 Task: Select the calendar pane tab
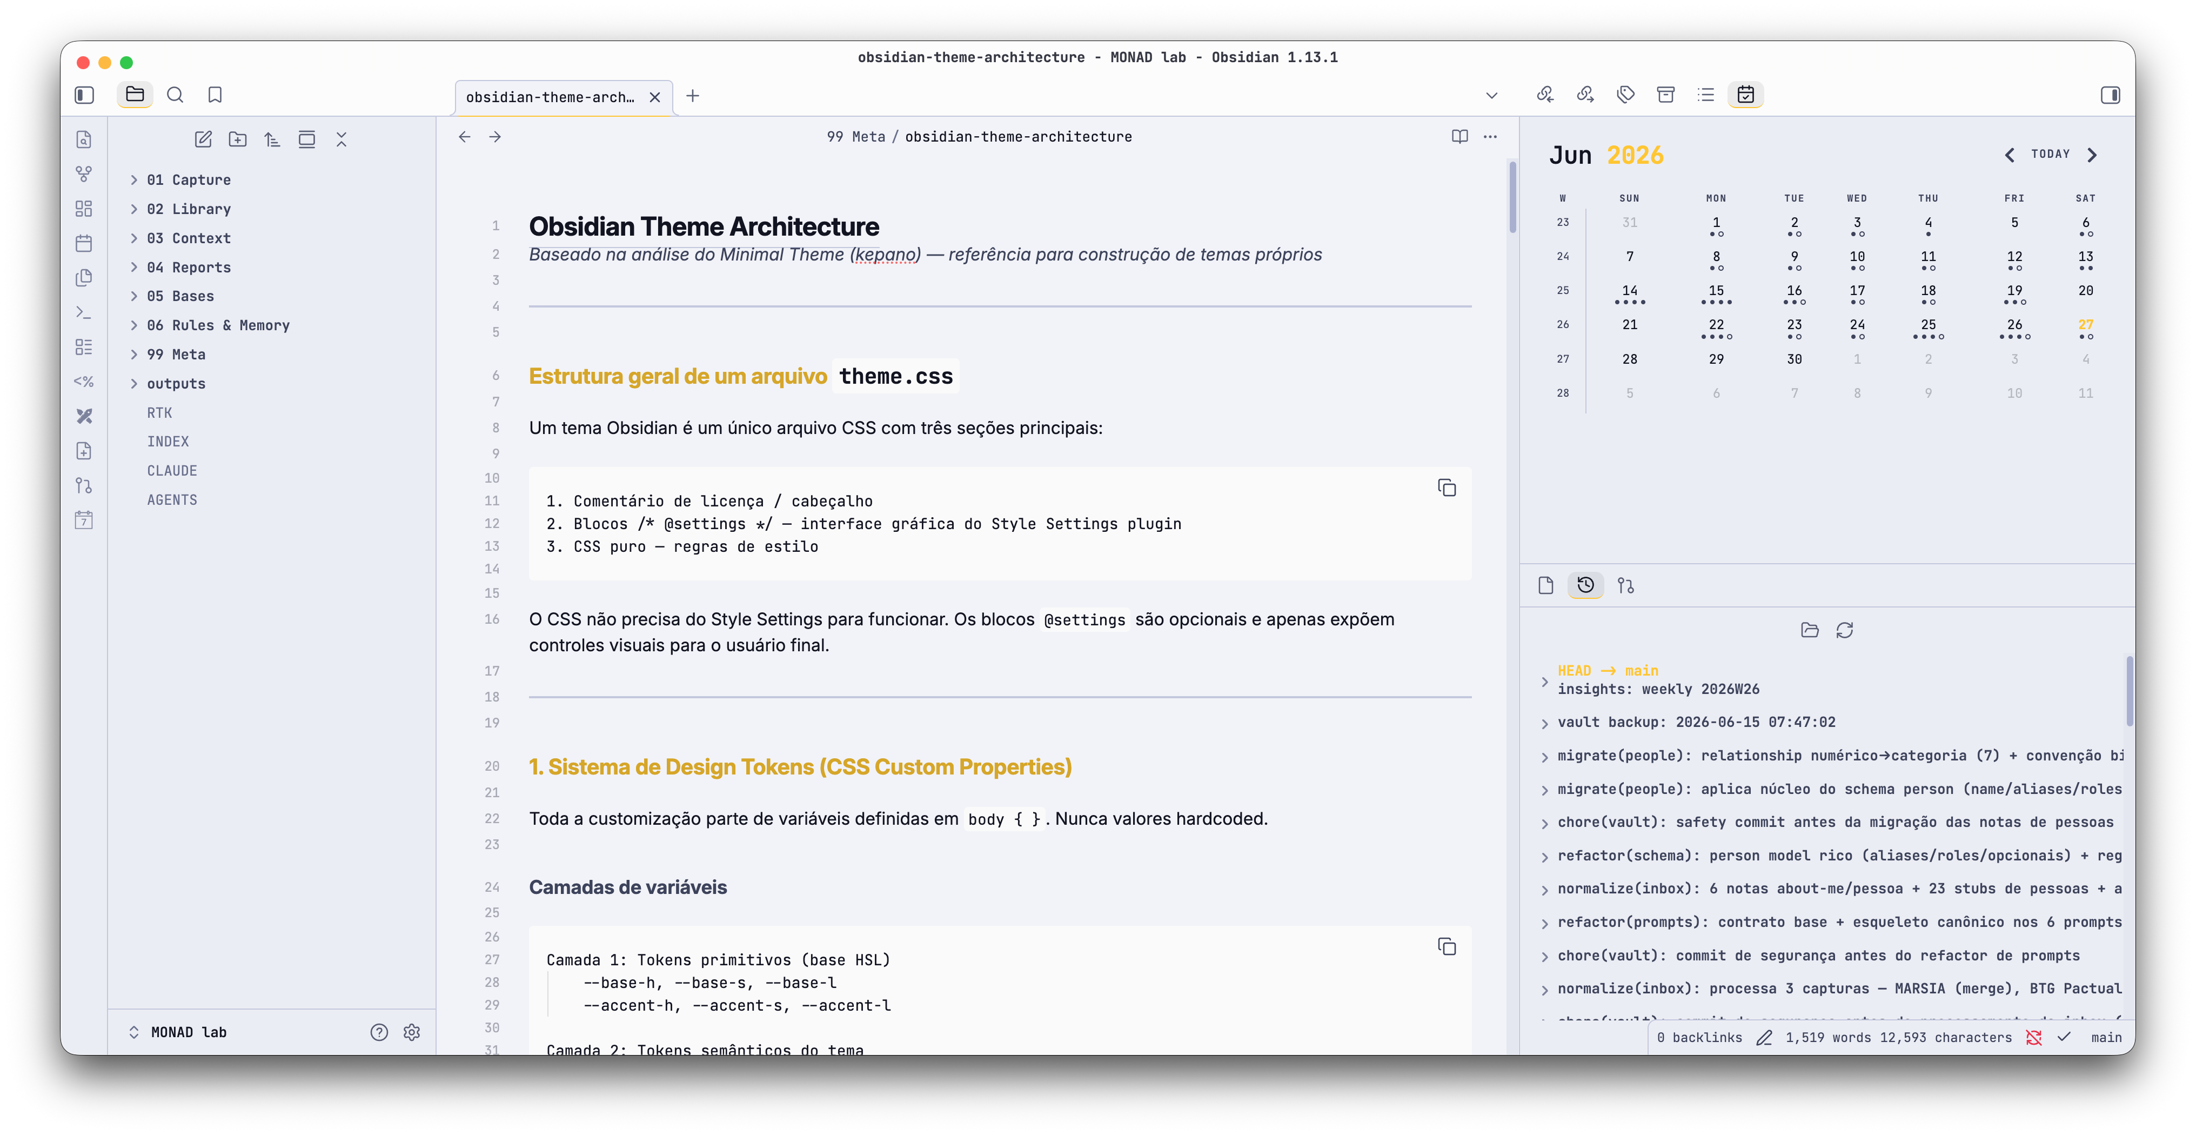(1746, 95)
